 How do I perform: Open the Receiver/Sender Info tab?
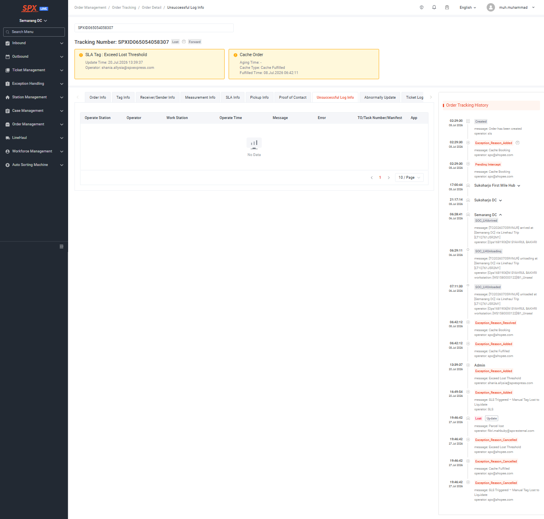click(x=157, y=98)
